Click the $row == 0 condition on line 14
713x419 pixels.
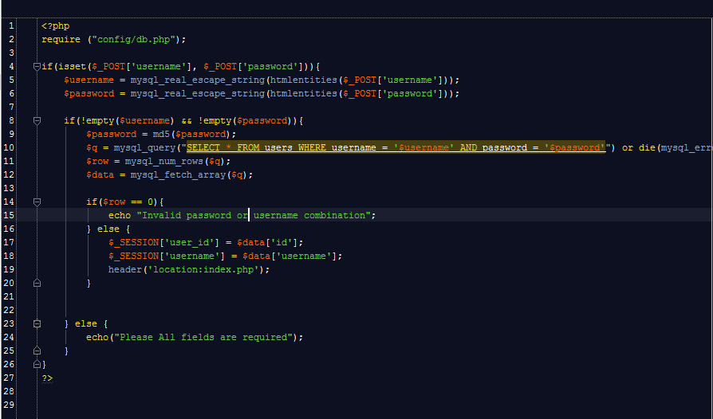pos(128,202)
